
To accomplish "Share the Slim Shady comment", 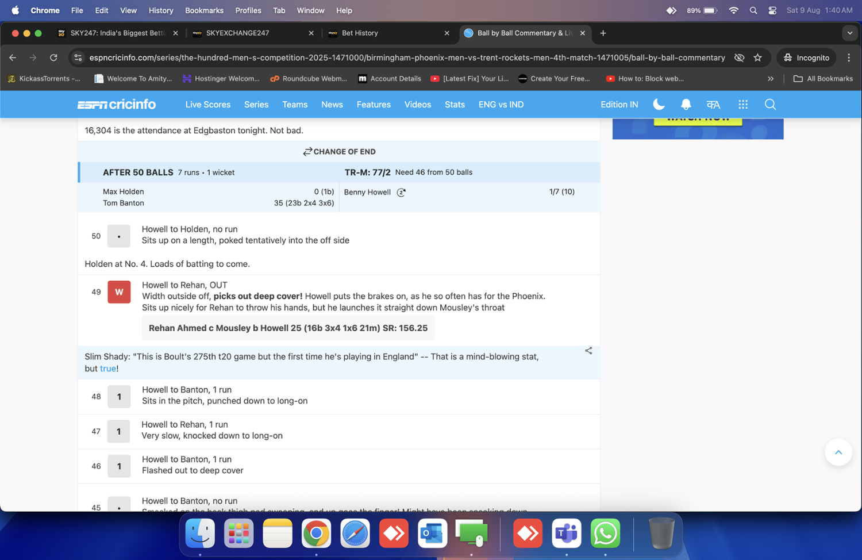I will coord(588,351).
